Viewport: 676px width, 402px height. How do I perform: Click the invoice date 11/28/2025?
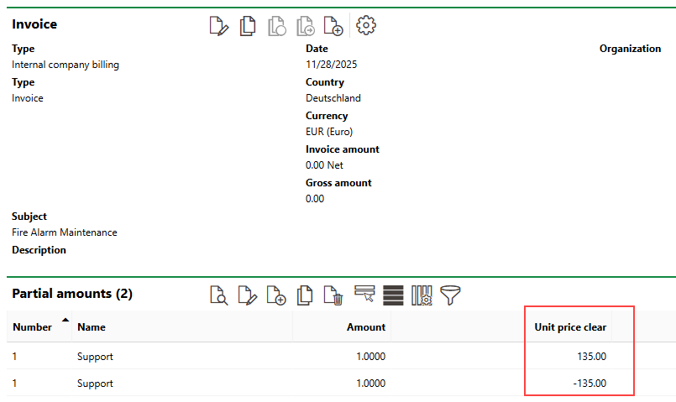click(x=332, y=65)
